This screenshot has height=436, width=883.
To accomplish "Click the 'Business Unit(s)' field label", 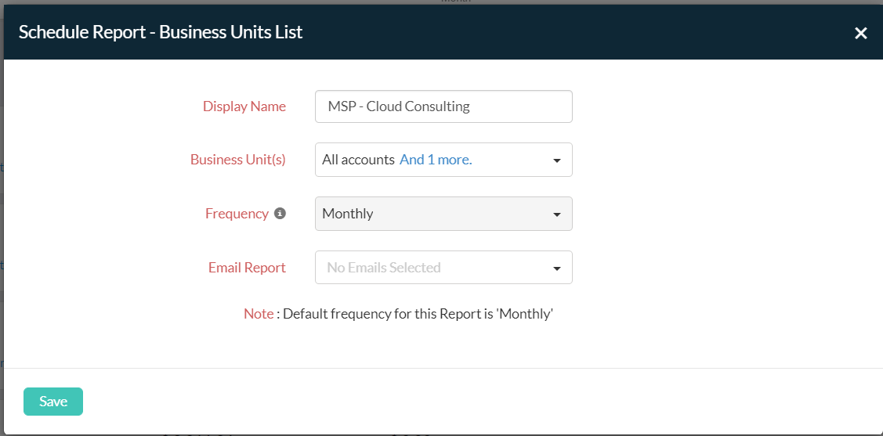I will (x=237, y=160).
